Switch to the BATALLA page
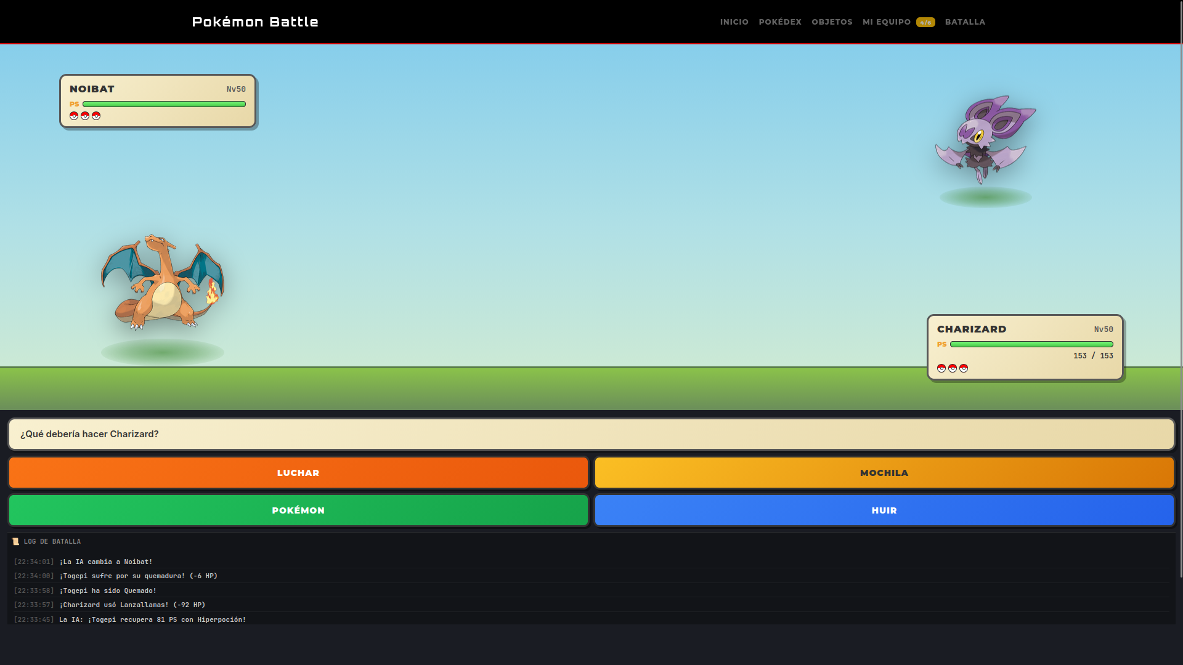Viewport: 1183px width, 665px height. pos(965,22)
